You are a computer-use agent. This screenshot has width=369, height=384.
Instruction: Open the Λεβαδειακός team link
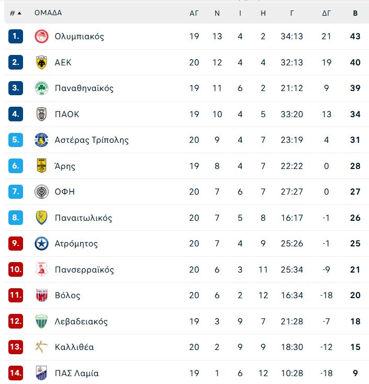(81, 321)
